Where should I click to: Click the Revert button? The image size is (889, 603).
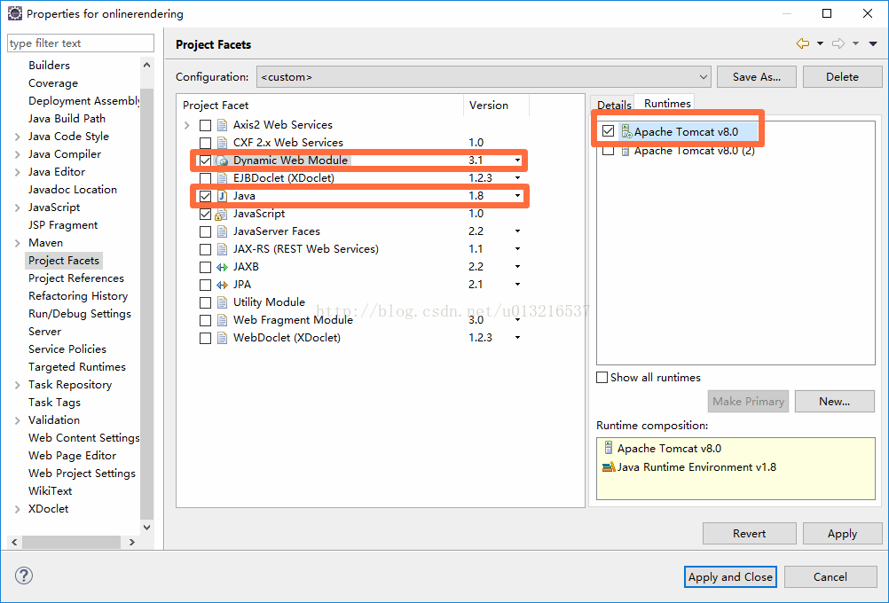(x=750, y=533)
